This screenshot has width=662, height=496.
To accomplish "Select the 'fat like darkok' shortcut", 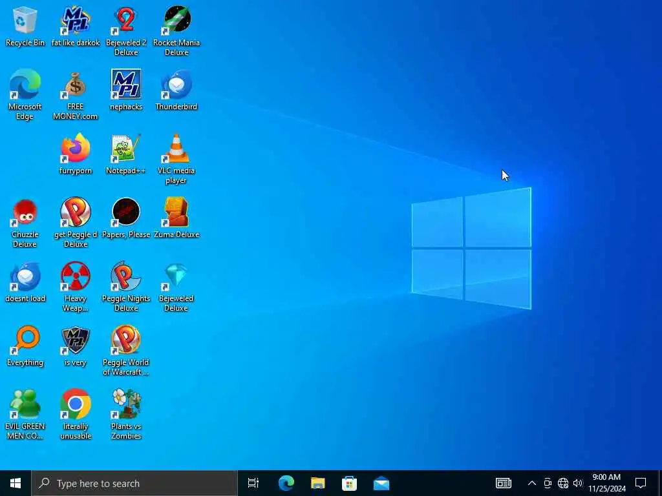I will (76, 26).
